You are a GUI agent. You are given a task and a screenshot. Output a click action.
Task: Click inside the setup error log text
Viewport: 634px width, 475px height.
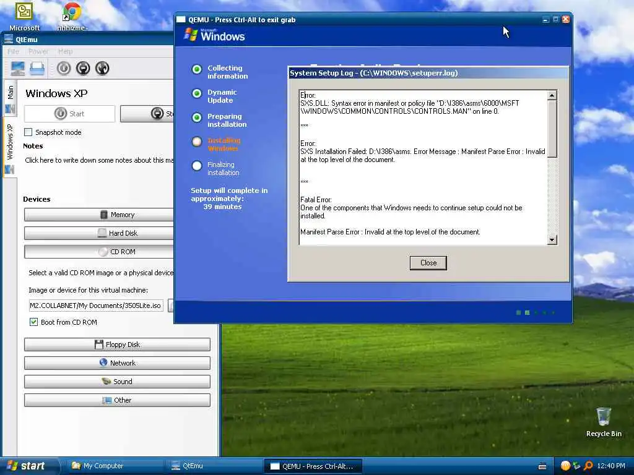(423, 167)
